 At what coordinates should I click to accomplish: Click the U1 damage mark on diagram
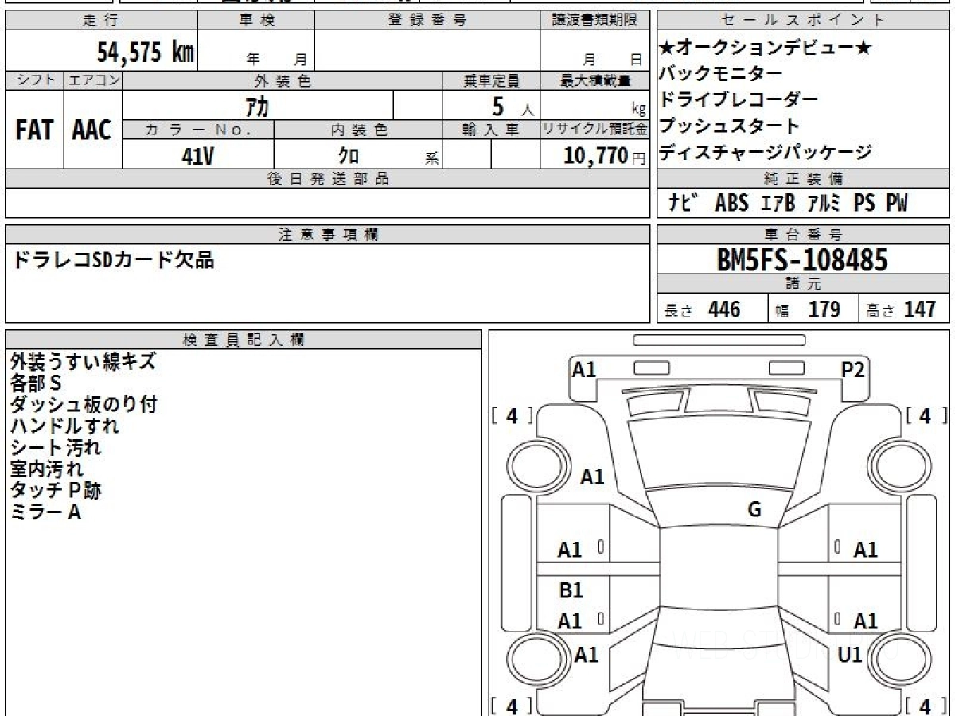[x=850, y=655]
